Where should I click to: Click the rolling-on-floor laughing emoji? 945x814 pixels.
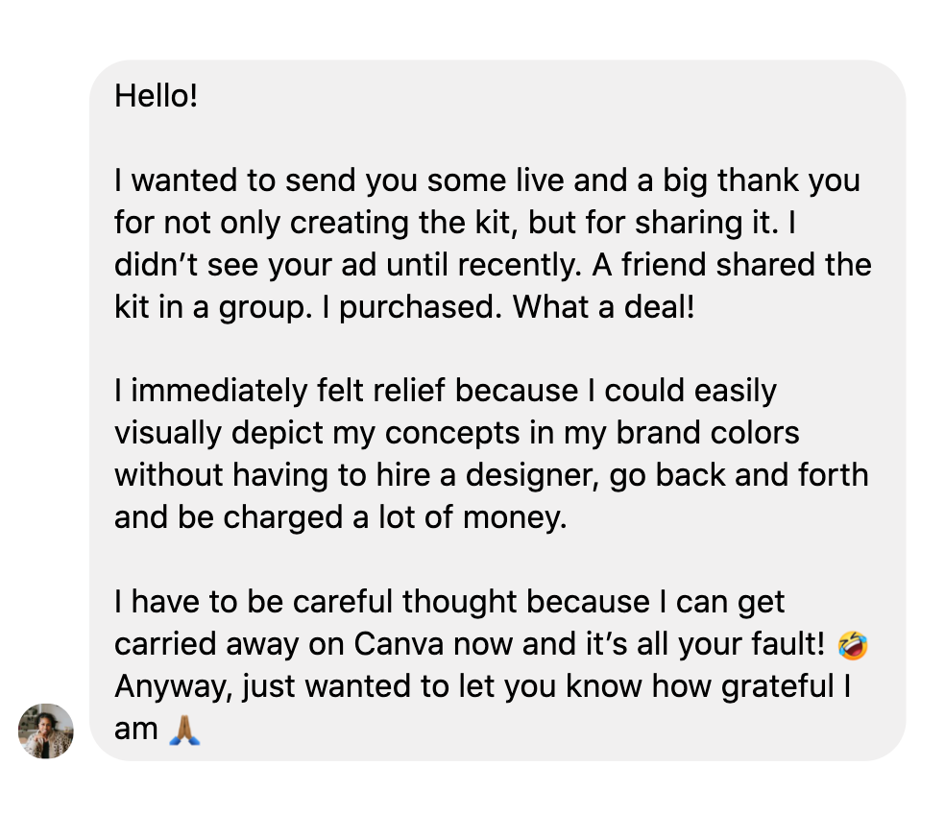(x=852, y=645)
